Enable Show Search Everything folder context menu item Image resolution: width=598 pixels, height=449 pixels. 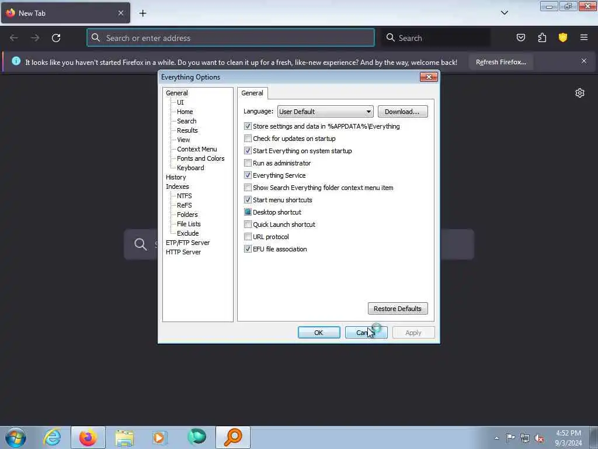click(x=248, y=188)
